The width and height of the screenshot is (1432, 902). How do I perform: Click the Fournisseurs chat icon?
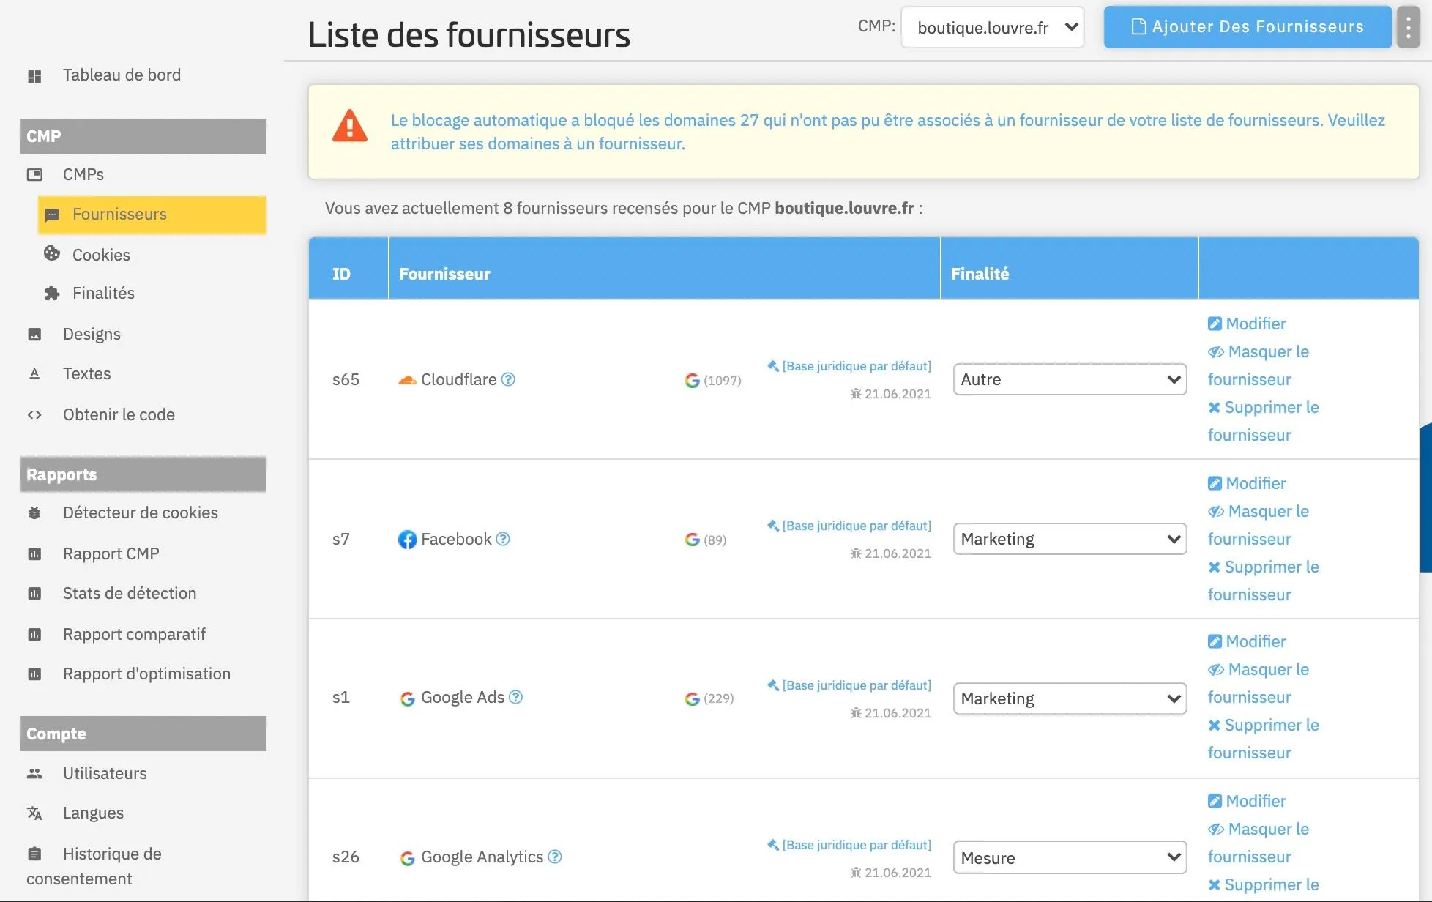point(52,215)
